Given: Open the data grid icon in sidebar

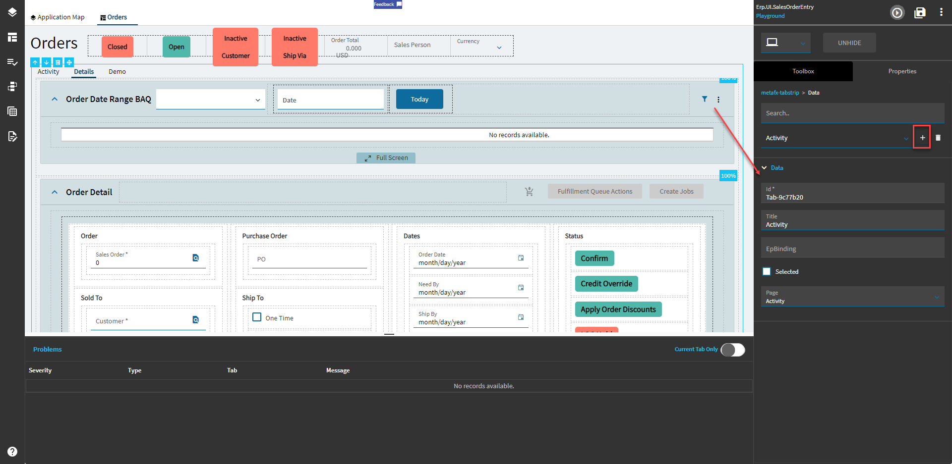Looking at the screenshot, I should 12,111.
